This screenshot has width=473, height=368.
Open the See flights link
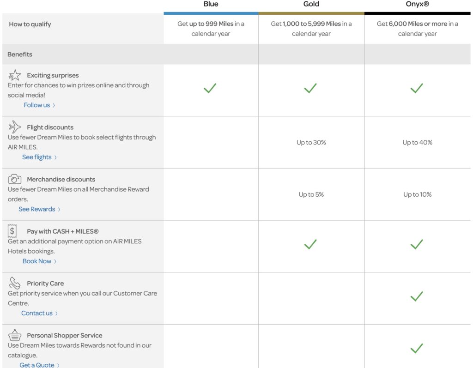tap(37, 157)
